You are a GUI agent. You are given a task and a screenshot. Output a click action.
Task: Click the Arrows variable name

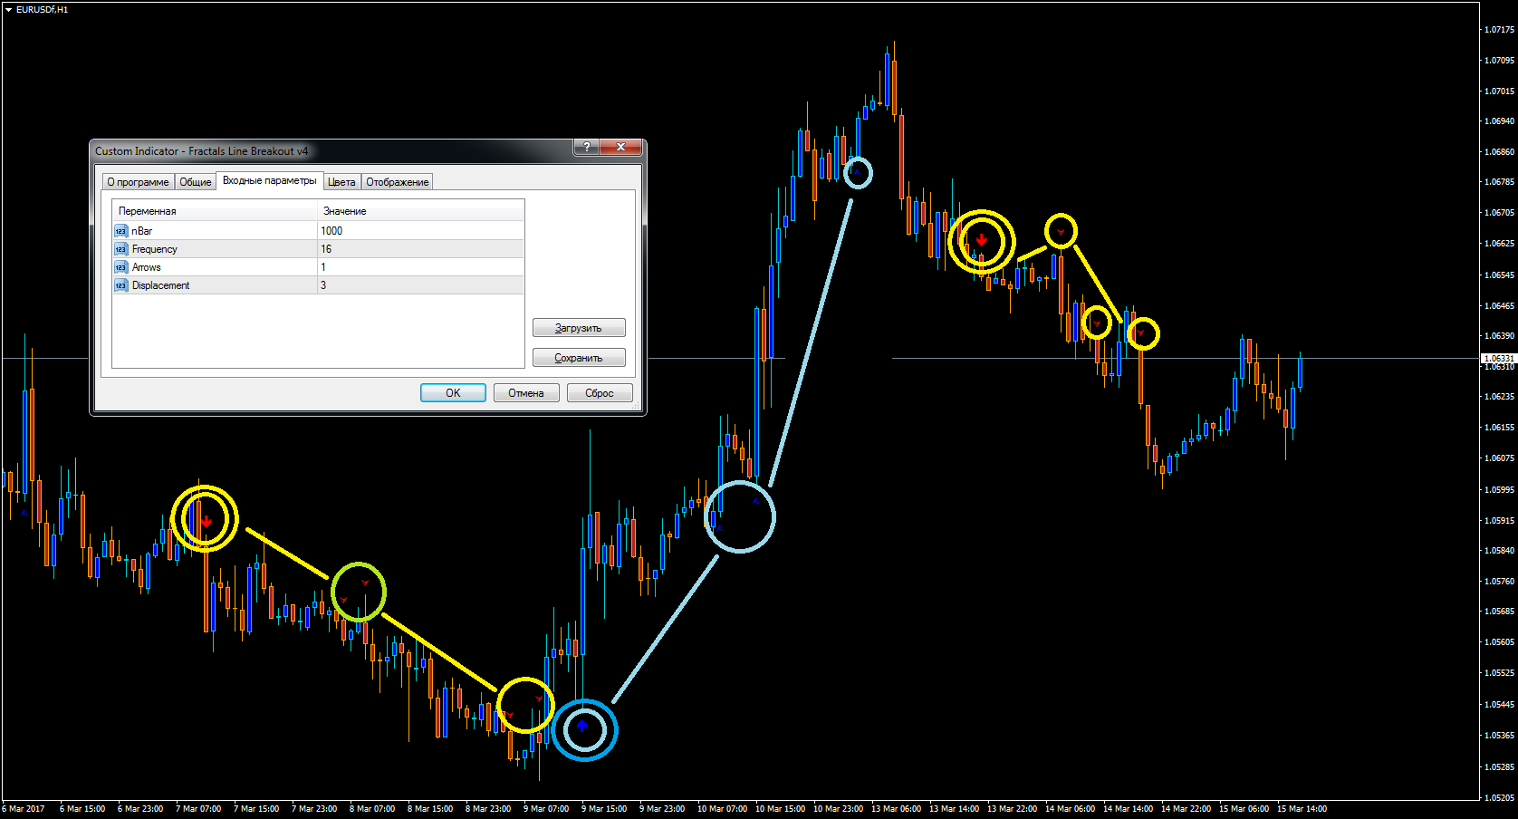tap(147, 267)
